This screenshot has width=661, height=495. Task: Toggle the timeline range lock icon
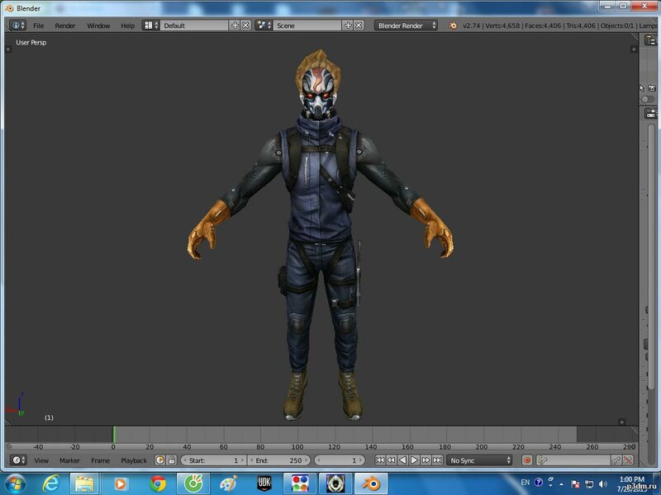pos(171,460)
